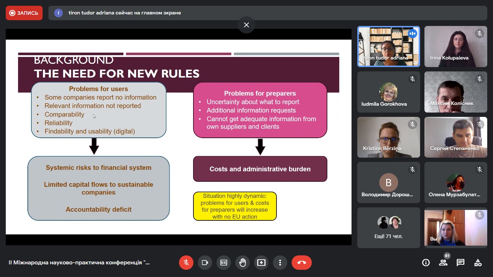Leave the call with red hang-up button
Screen dimensions: 493x277
coord(302,263)
